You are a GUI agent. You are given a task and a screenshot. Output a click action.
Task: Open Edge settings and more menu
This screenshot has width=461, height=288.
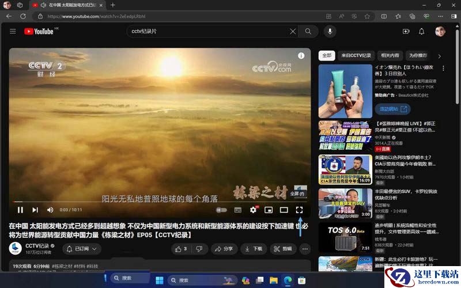coord(440,17)
